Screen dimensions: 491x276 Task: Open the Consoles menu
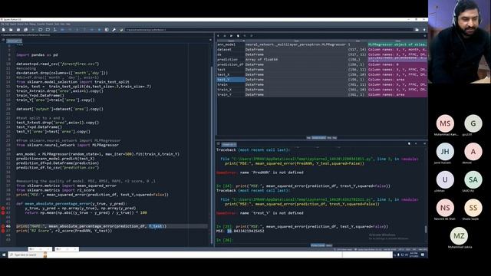(x=41, y=24)
